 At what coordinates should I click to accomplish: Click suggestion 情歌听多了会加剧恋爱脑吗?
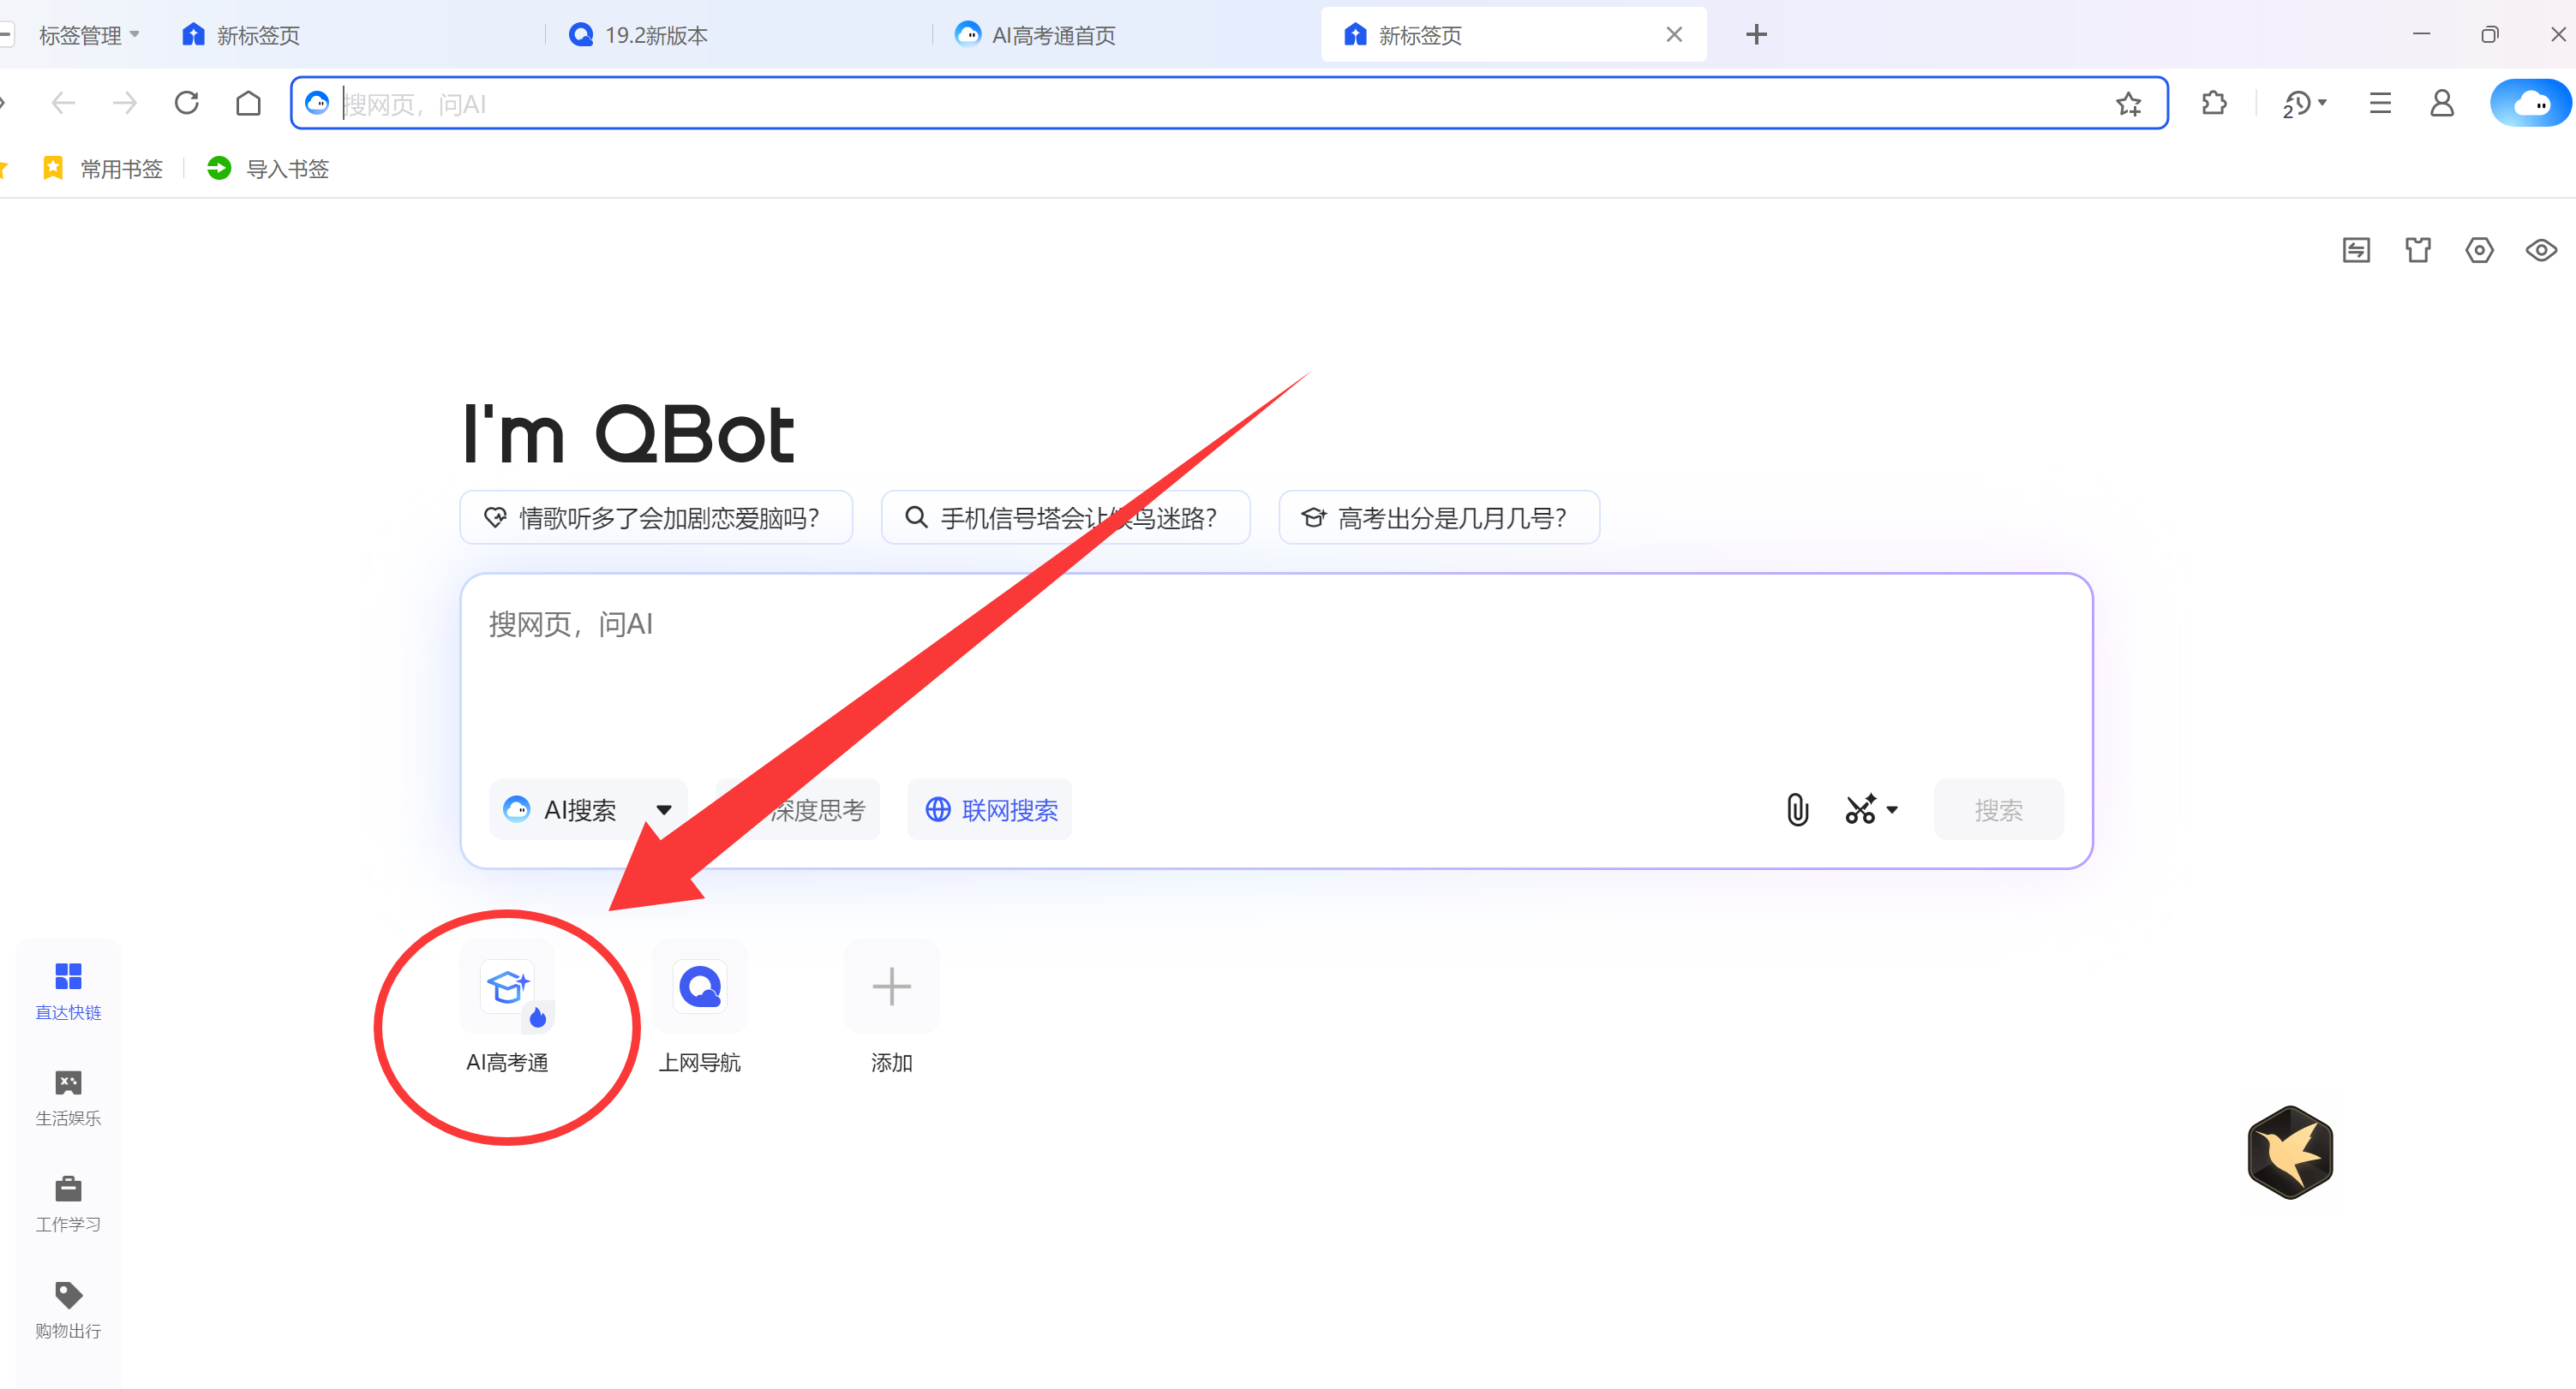656,517
